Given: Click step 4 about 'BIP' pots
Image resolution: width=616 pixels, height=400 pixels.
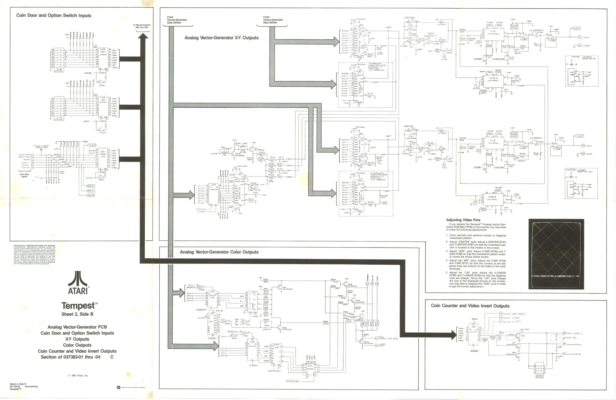Looking at the screenshot, I should click(x=476, y=265).
